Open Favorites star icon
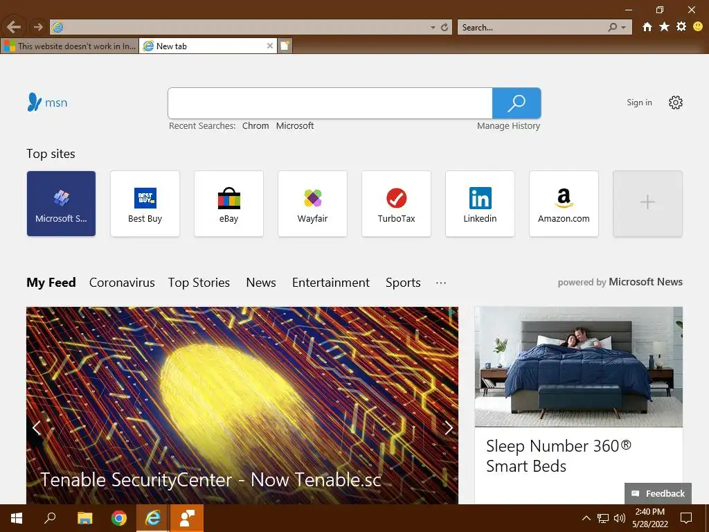The image size is (709, 532). click(x=664, y=27)
